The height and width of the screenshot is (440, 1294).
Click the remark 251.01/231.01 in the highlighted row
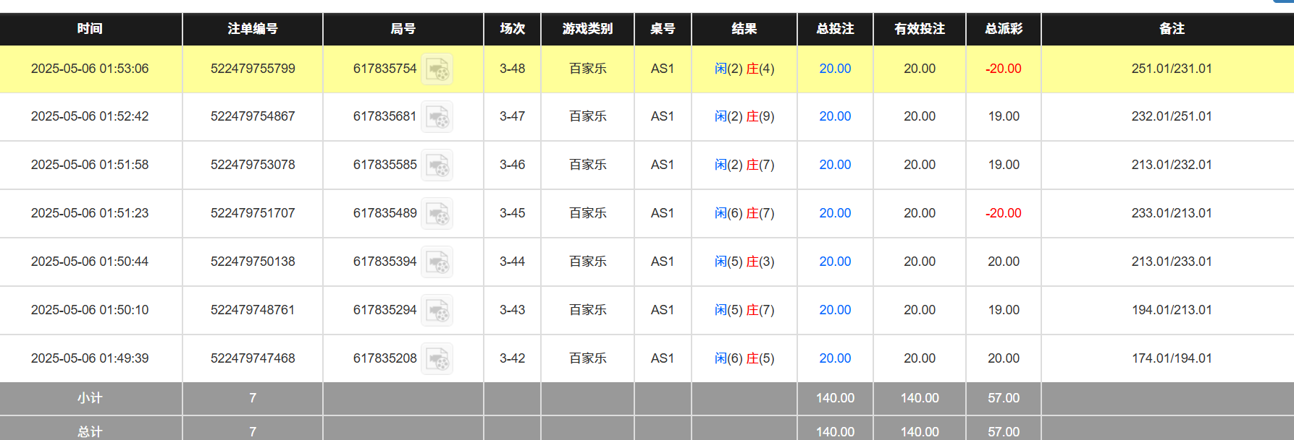[1171, 69]
